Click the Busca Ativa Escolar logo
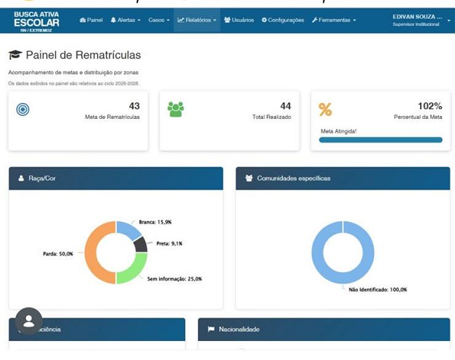 (x=36, y=21)
